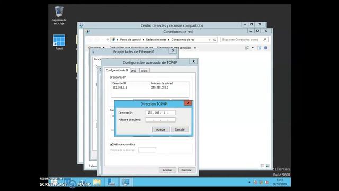Open Server Manager dashboard in the taskbar
Image resolution: width=339 pixels, height=191 pixels.
112,183
